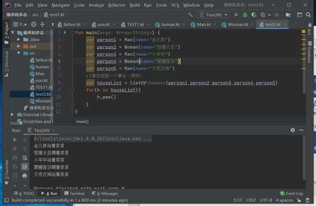Click the toolbar stop square
Viewport: 316px width, 206px height.
point(277,15)
